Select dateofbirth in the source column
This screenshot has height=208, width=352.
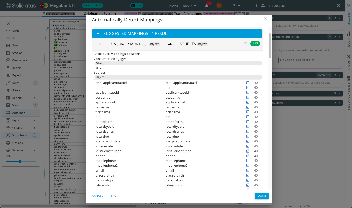click(x=104, y=122)
